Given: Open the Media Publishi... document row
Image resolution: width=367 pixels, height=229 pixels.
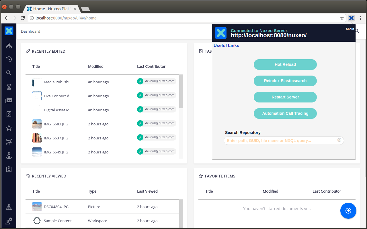Looking at the screenshot, I should (102, 82).
